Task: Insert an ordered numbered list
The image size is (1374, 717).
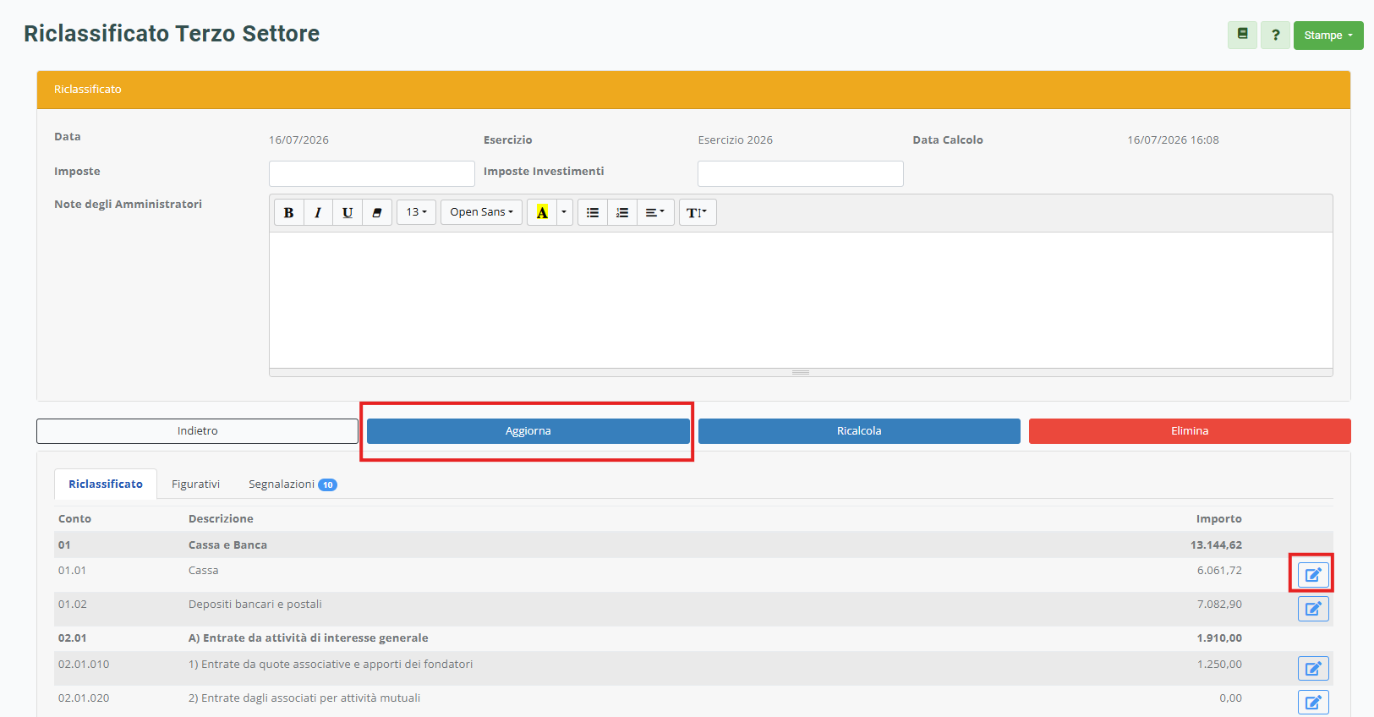Action: (622, 212)
